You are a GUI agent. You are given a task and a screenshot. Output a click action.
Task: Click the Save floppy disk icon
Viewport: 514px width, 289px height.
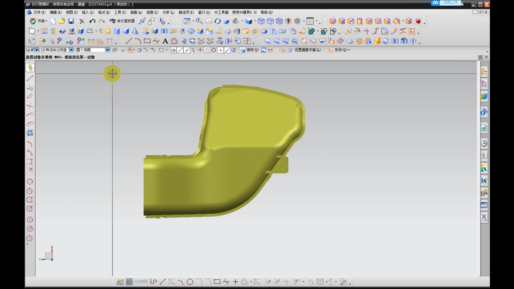71,21
